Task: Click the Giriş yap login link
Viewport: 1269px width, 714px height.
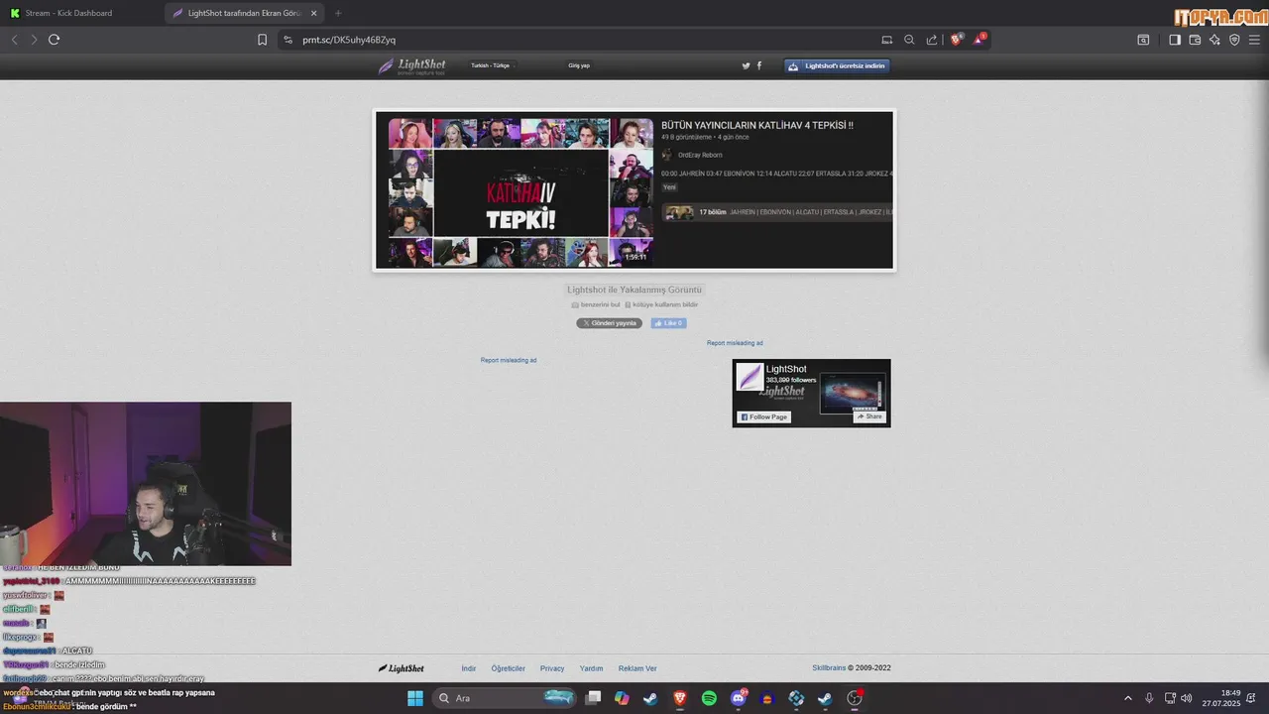Action: pos(579,65)
